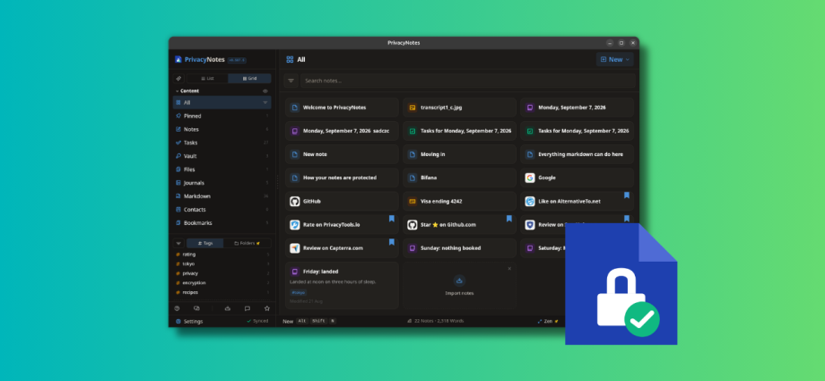825x381 pixels.
Task: Toggle Content section visibility eye icon
Action: tap(265, 91)
